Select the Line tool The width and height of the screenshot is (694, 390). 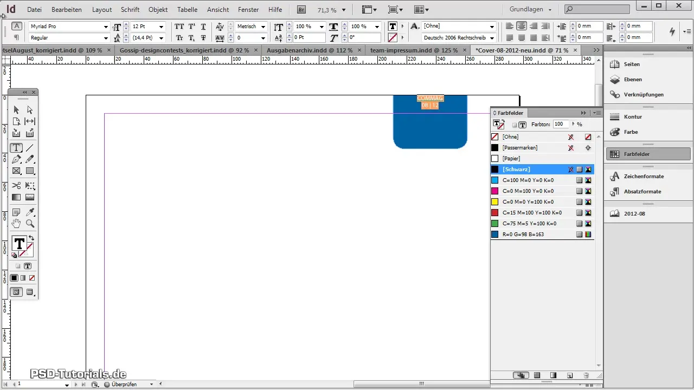(x=30, y=148)
